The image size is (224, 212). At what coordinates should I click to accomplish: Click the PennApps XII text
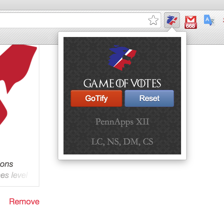tap(122, 122)
